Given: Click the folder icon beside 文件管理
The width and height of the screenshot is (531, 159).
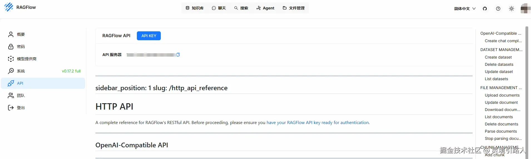Looking at the screenshot, I should (x=285, y=8).
